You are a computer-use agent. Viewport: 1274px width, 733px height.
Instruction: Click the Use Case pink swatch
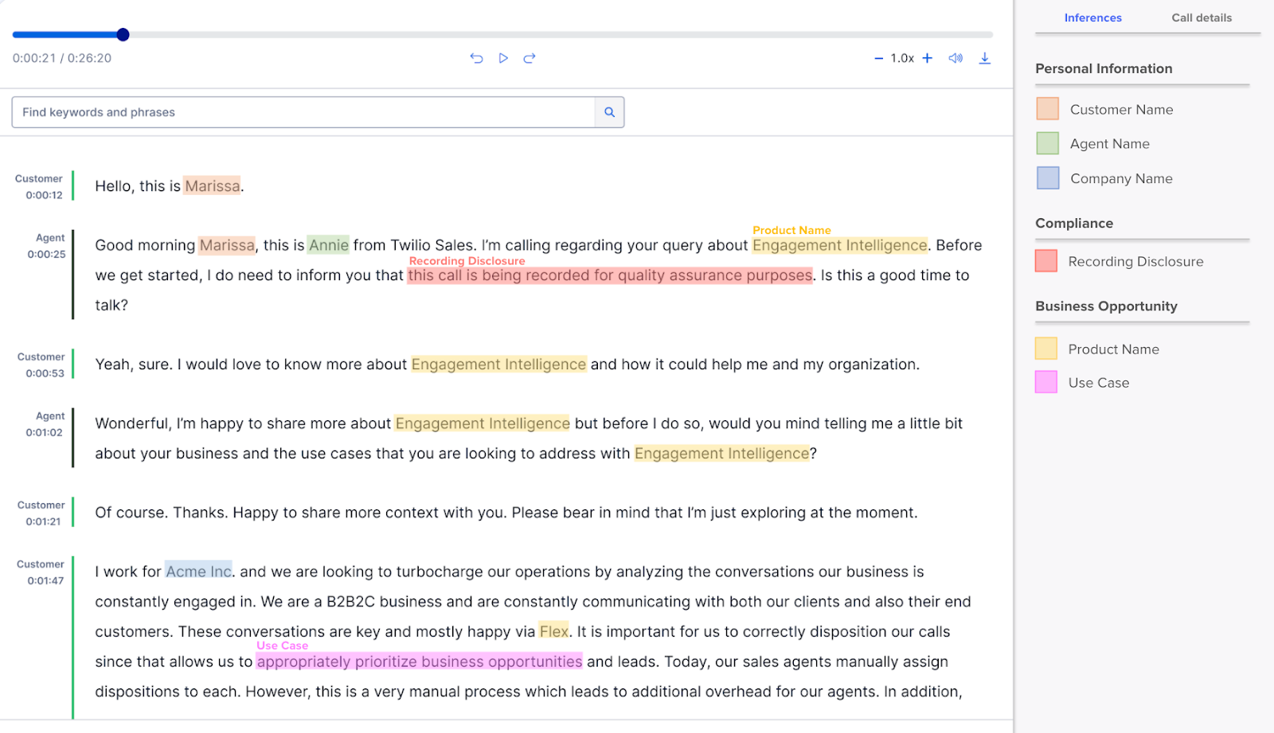pos(1045,382)
